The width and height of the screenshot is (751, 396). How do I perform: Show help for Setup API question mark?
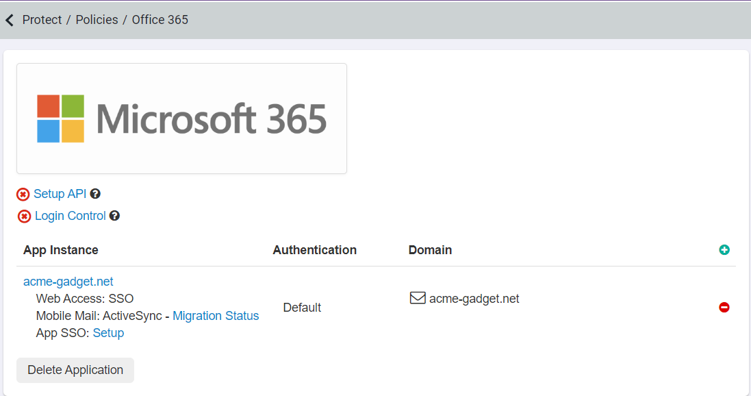95,194
